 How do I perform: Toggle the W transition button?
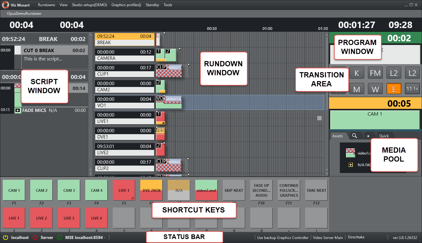(375, 89)
